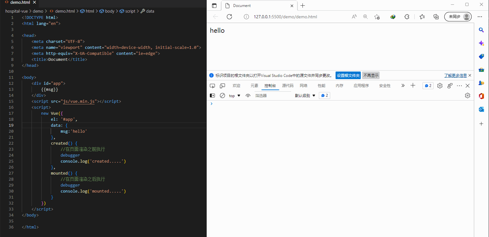Click the Edge sidebar search icon
Viewport: 489px width, 237px height.
(481, 30)
